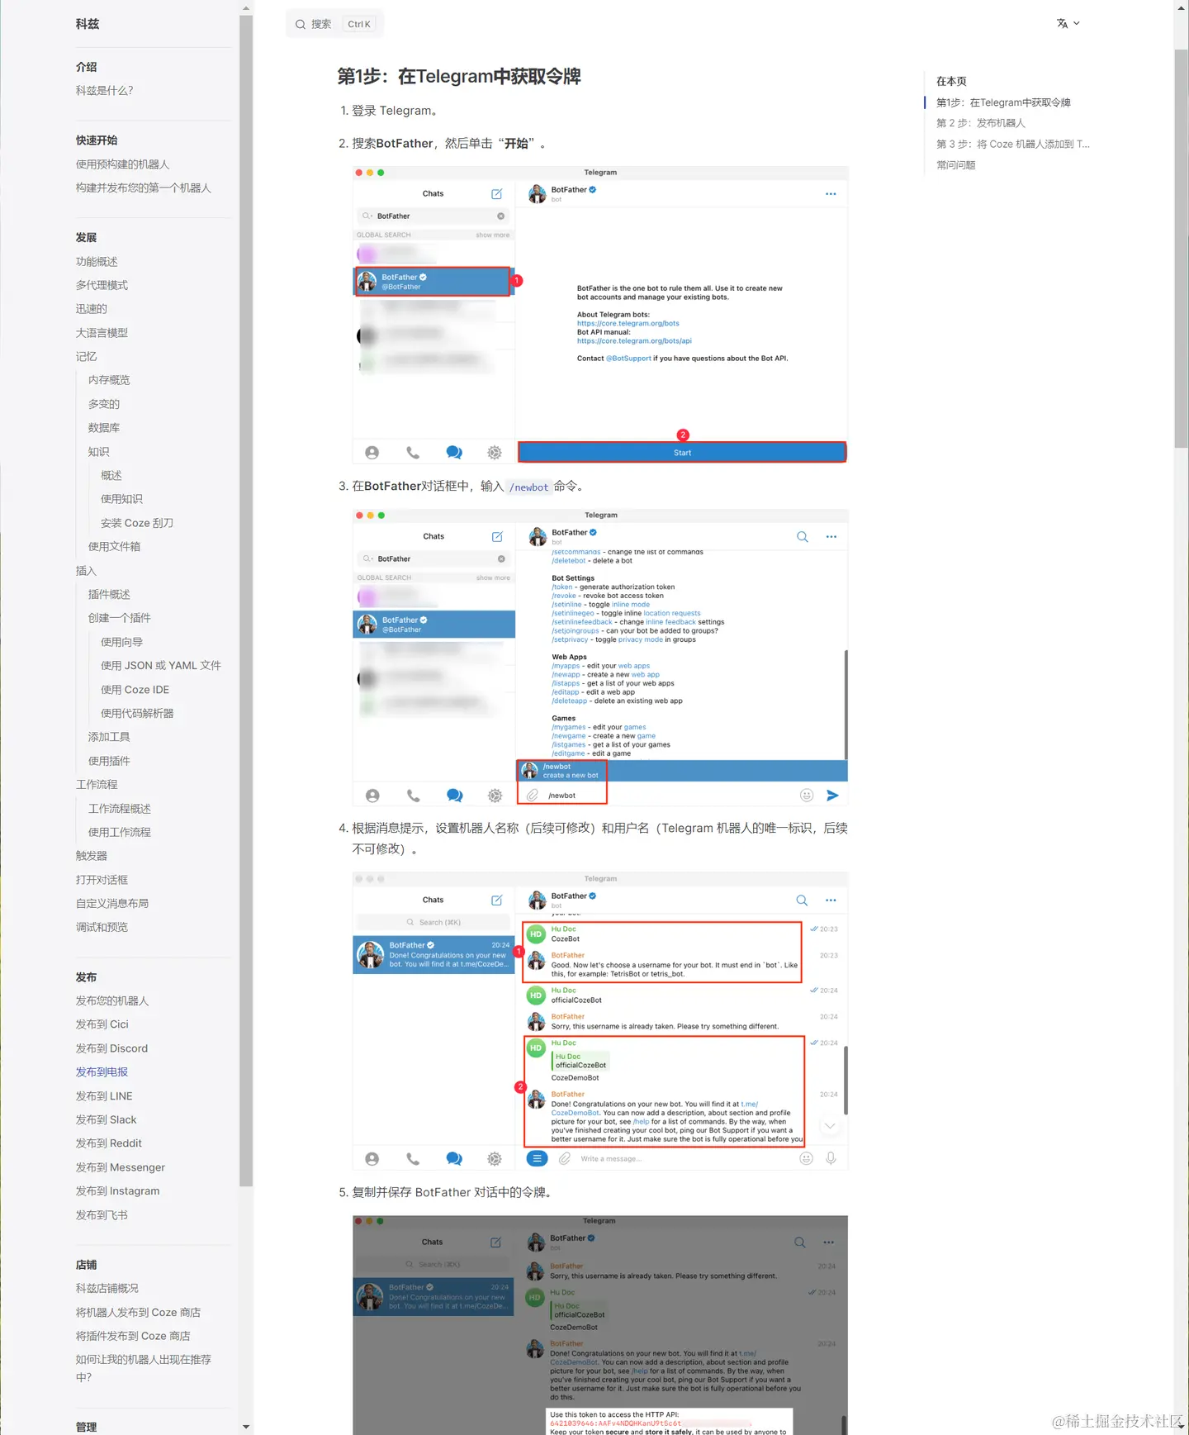The image size is (1189, 1435).
Task: Open '使用知识' sidebar item
Action: pos(122,499)
